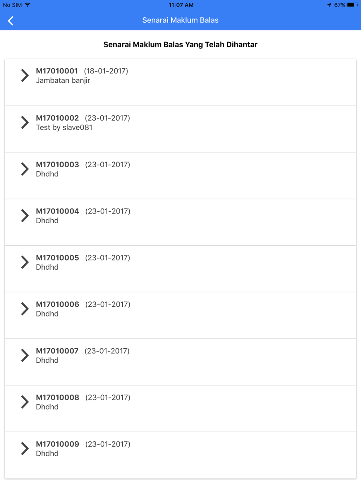The height and width of the screenshot is (482, 361).
Task: Tap the location services arrow icon
Action: pyautogui.click(x=329, y=5)
